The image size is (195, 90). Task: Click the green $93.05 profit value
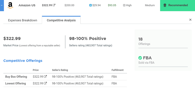(x=112, y=5)
